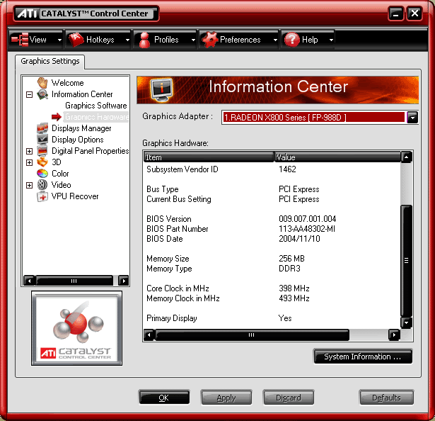Click the Item column header
The height and width of the screenshot is (421, 435).
pyautogui.click(x=209, y=157)
